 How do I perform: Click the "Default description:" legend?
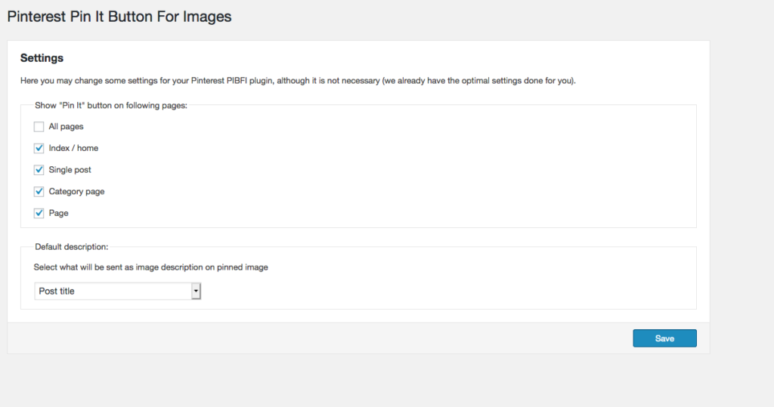(72, 247)
